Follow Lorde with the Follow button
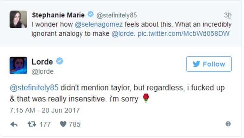Image resolution: width=244 pixels, height=138 pixels. (209, 64)
